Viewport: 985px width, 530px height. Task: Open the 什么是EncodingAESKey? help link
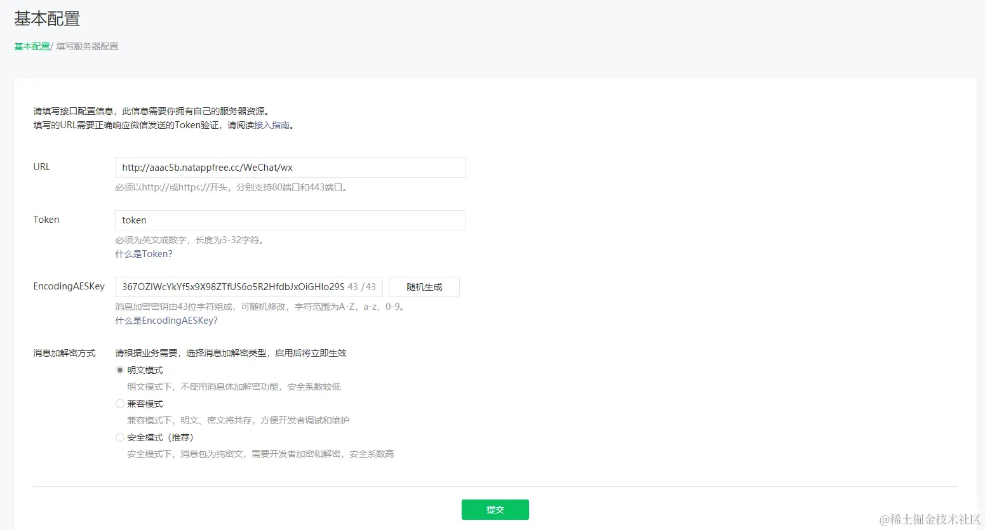166,321
